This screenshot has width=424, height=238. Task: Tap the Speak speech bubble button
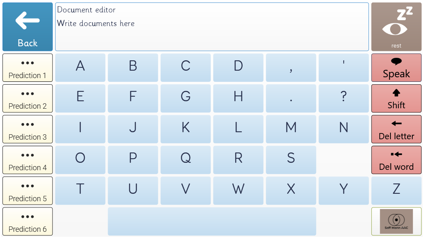(x=396, y=67)
